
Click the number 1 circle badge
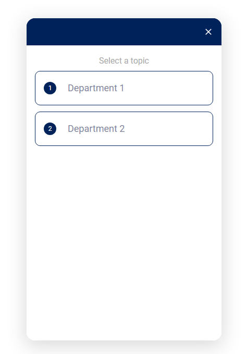tap(50, 88)
